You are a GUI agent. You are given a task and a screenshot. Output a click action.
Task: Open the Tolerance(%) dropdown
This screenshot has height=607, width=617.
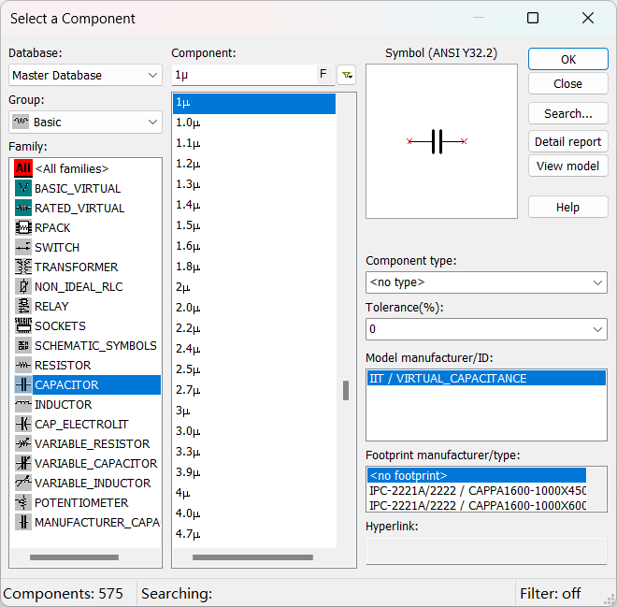pos(486,328)
